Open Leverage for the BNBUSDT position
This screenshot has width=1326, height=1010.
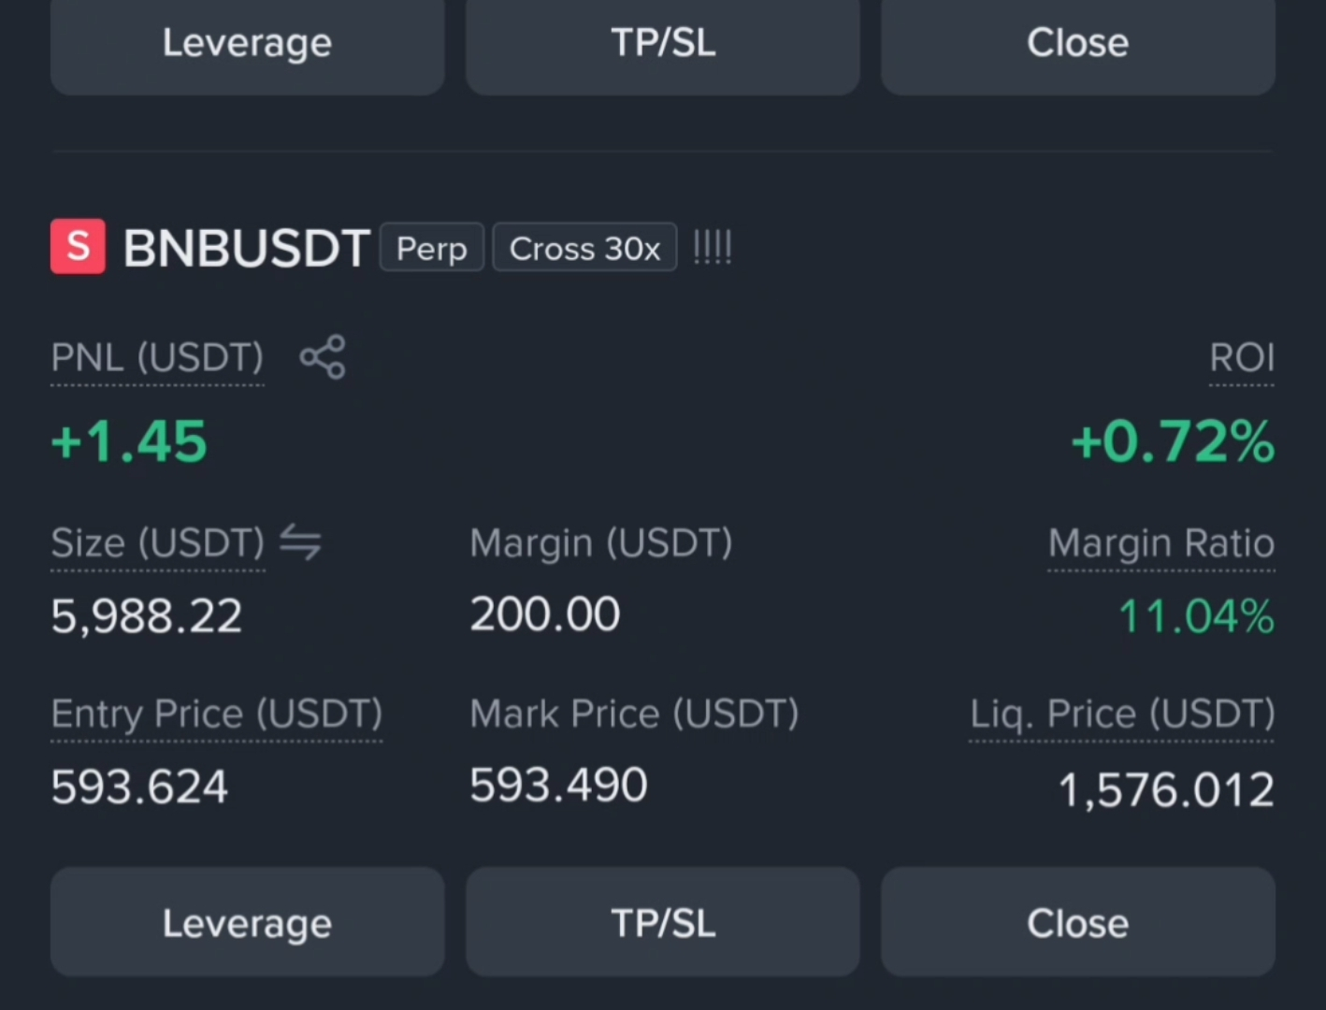(247, 923)
